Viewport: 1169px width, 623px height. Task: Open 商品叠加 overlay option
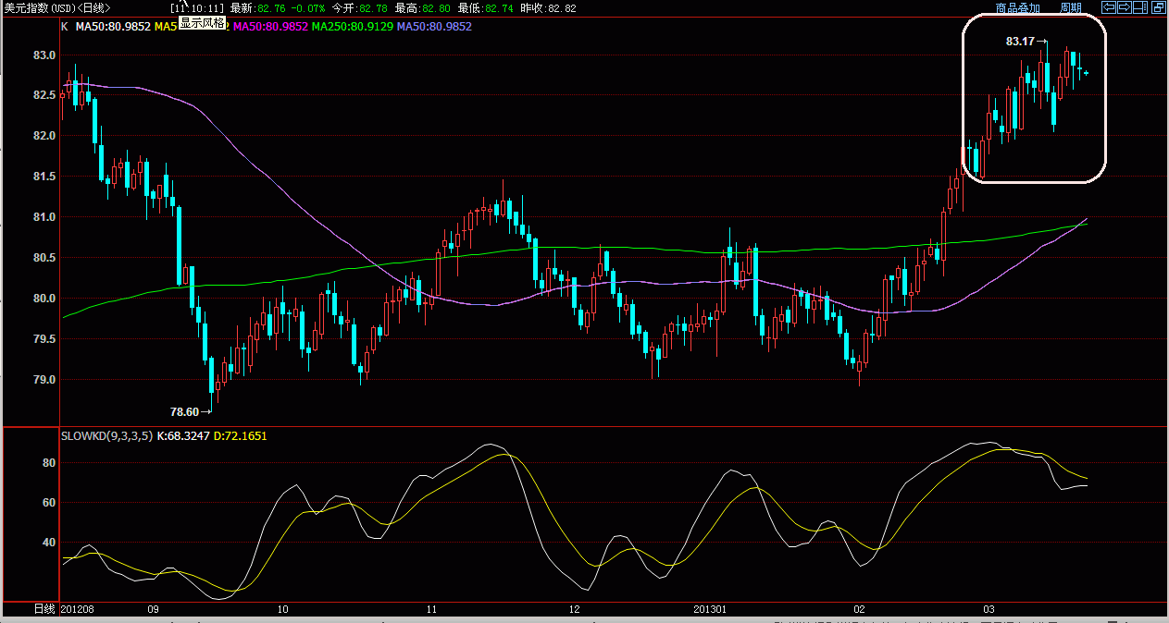(1018, 8)
